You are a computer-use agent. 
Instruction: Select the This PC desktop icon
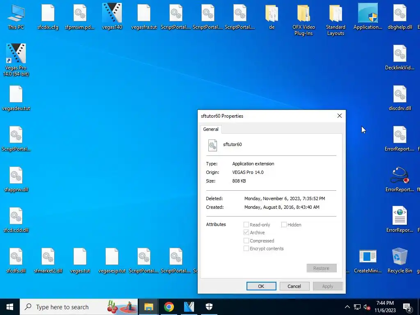pyautogui.click(x=16, y=17)
